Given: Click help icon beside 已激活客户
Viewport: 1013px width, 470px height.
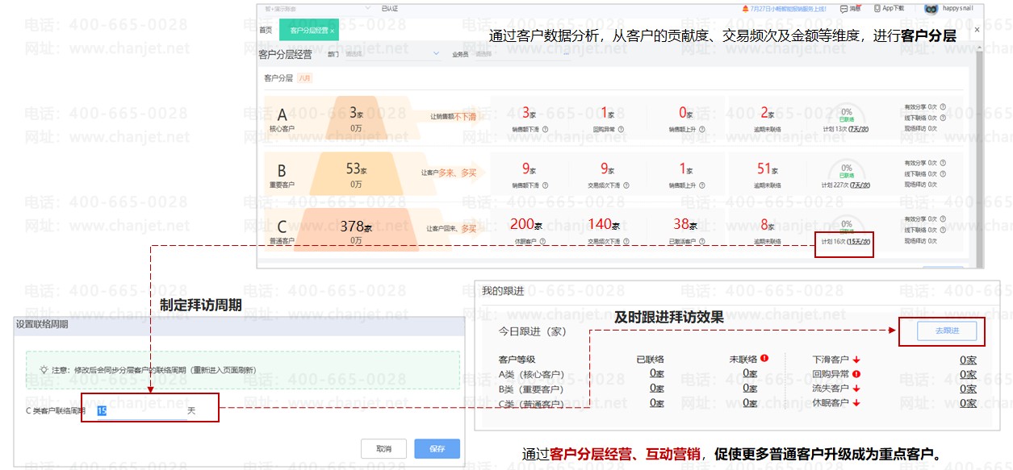Looking at the screenshot, I should 701,241.
